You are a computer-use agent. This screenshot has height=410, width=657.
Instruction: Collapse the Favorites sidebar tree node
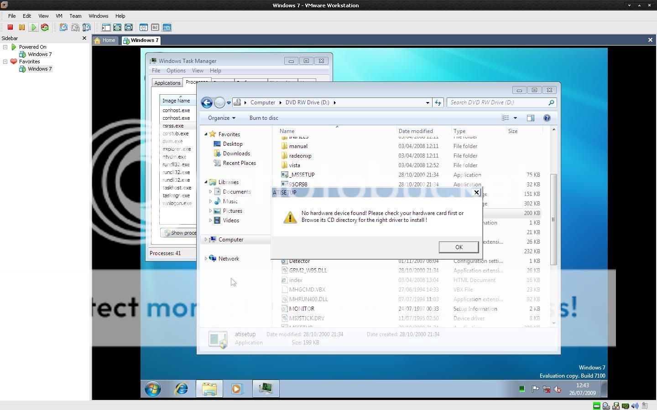pos(5,61)
